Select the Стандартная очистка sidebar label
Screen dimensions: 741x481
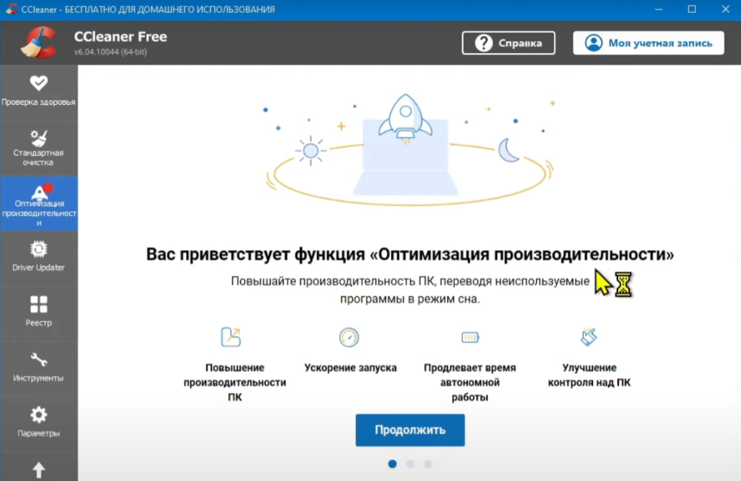[x=39, y=158]
